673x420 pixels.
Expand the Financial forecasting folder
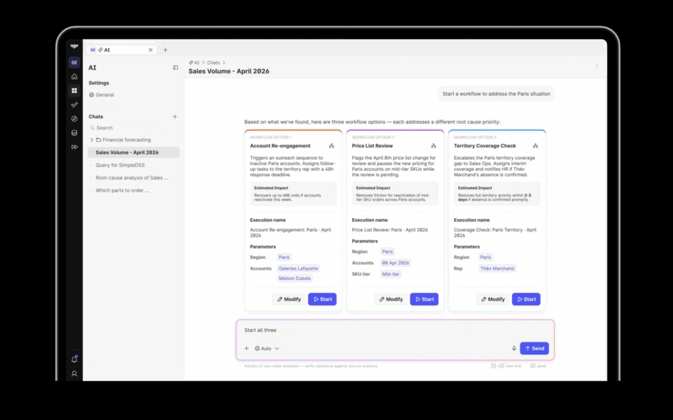point(91,139)
